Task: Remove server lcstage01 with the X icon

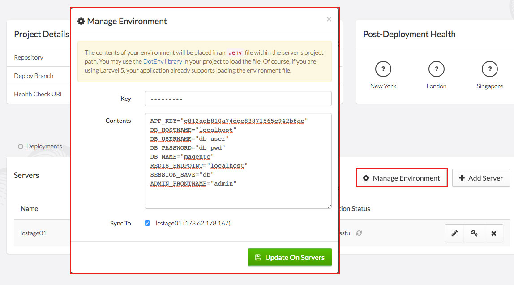Action: click(493, 233)
